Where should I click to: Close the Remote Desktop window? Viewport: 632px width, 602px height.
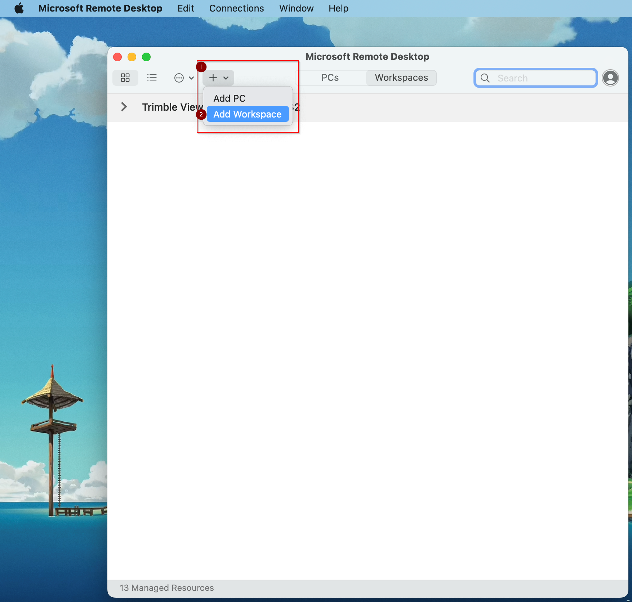(117, 57)
